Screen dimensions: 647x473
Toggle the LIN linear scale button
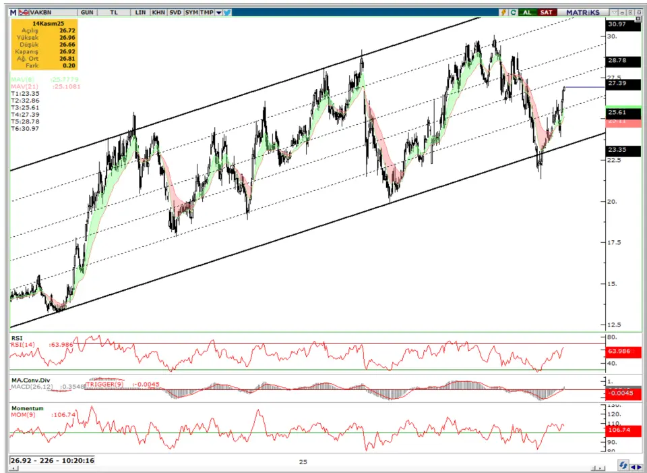click(140, 12)
